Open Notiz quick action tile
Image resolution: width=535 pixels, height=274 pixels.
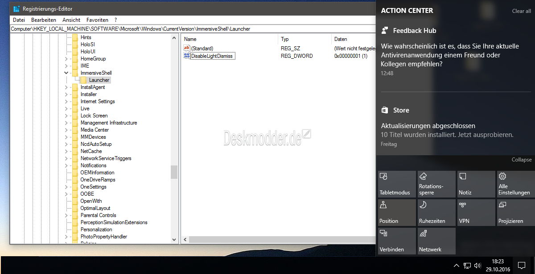(x=476, y=184)
